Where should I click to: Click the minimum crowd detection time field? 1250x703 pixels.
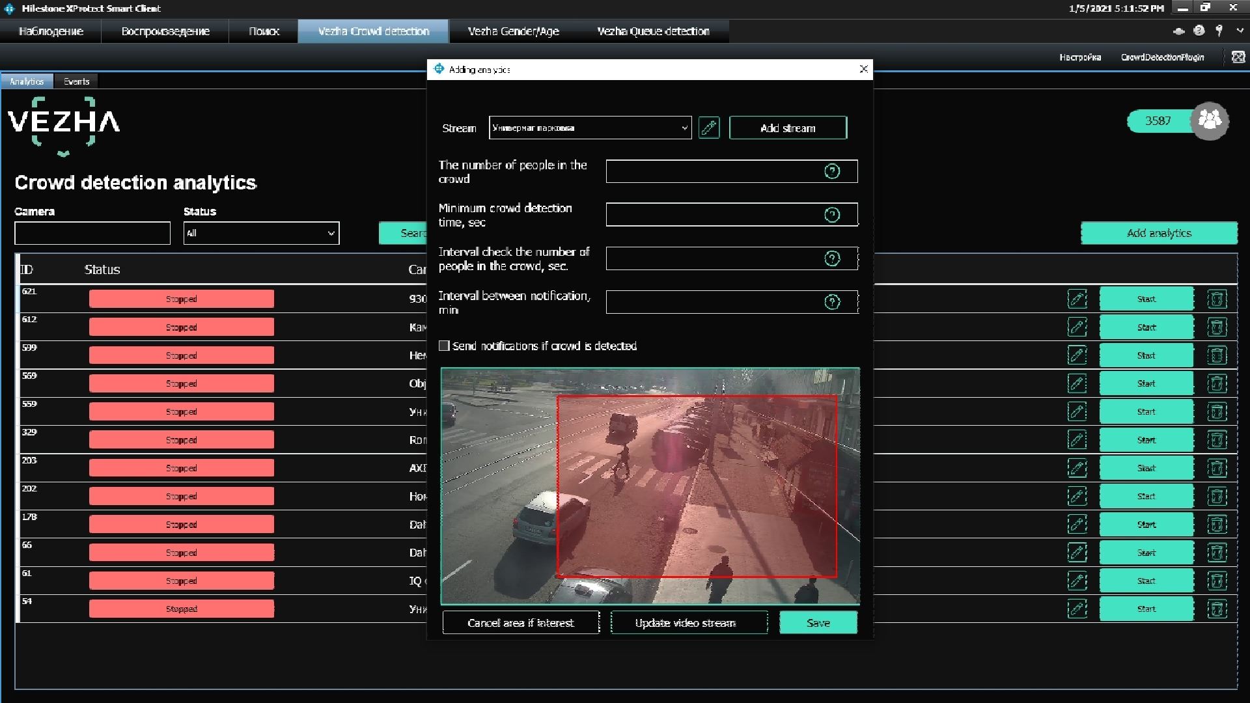[732, 215]
